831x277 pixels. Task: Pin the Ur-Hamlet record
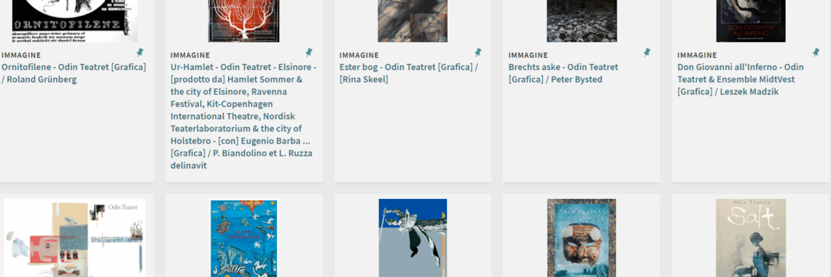point(309,52)
